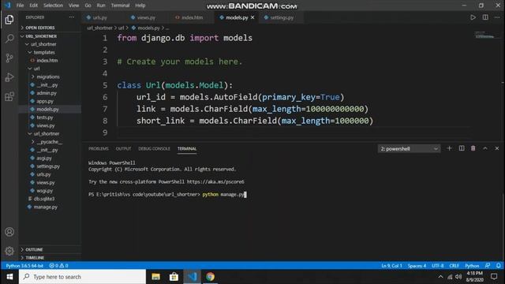This screenshot has width=505, height=284.
Task: Click Spaces: 4 indentation setting
Action: coord(417,266)
